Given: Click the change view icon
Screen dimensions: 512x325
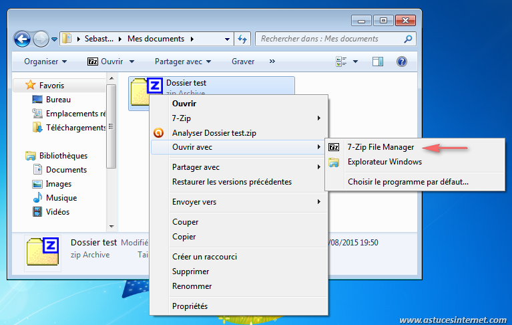Looking at the screenshot, I should click(341, 62).
